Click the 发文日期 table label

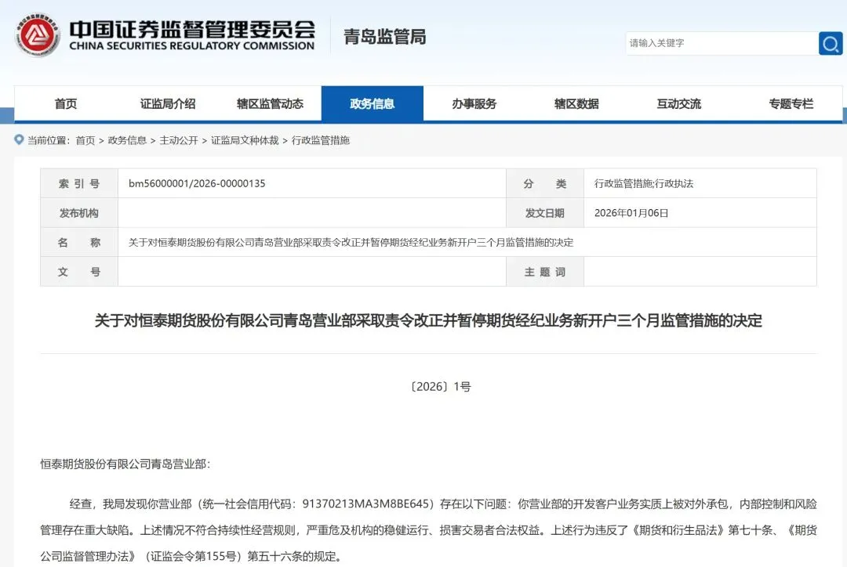544,213
